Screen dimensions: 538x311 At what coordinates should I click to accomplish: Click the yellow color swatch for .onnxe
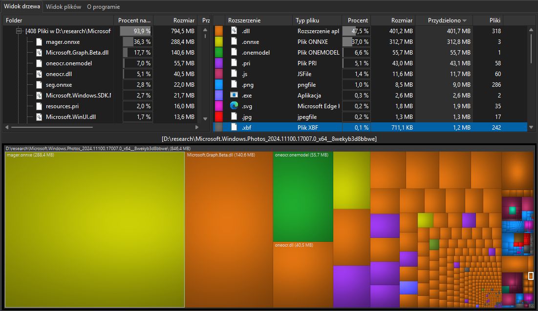pyautogui.click(x=218, y=42)
